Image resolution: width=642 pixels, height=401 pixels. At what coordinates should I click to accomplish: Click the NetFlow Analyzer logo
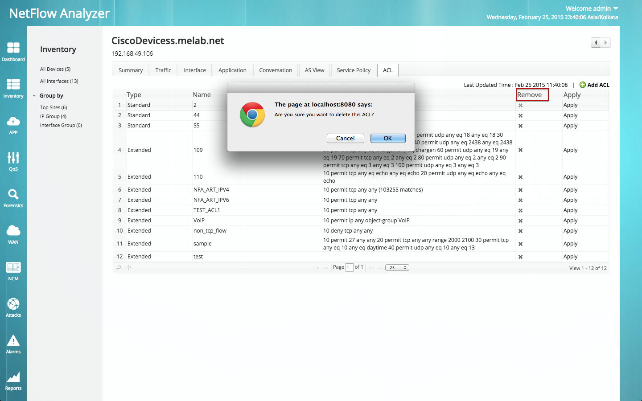(59, 13)
